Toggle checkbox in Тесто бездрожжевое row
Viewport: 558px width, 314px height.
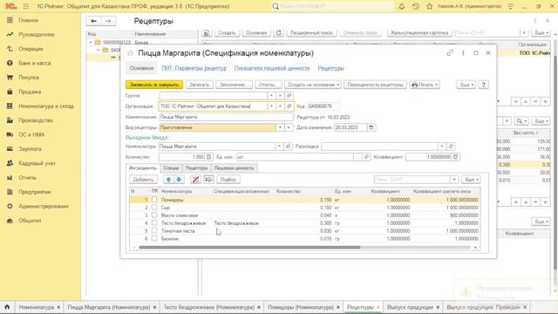(154, 223)
